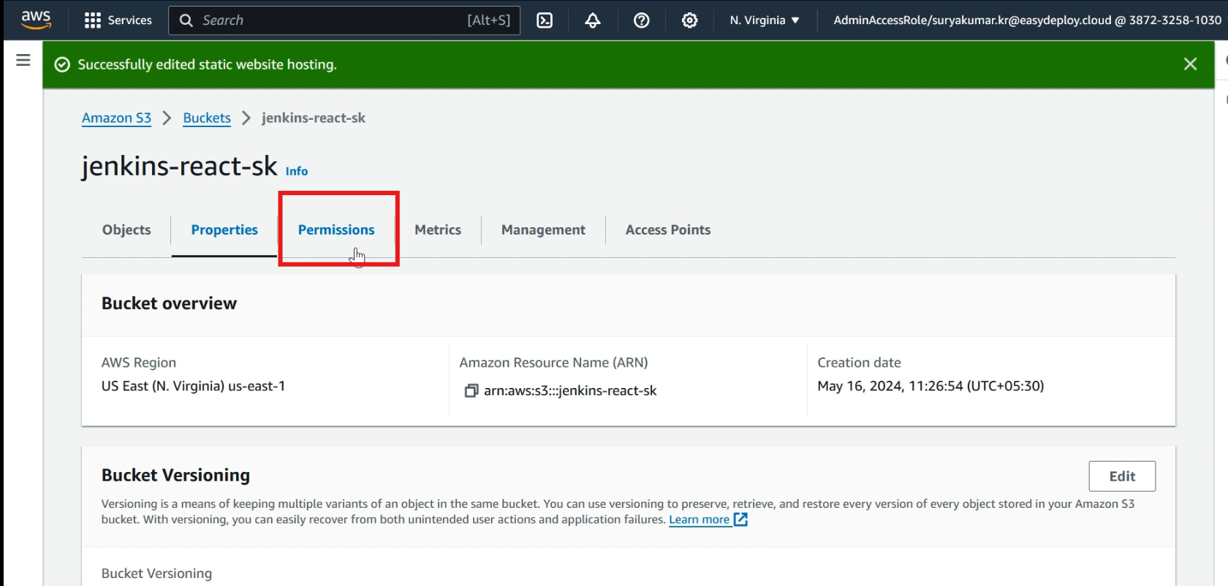Dismiss the success notification banner
This screenshot has width=1228, height=586.
[x=1191, y=64]
